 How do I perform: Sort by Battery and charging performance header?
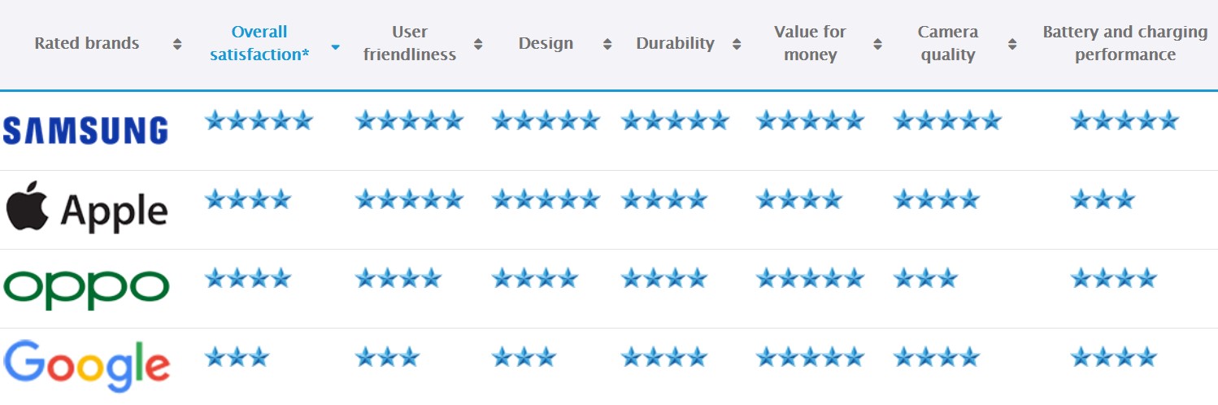(x=1124, y=43)
